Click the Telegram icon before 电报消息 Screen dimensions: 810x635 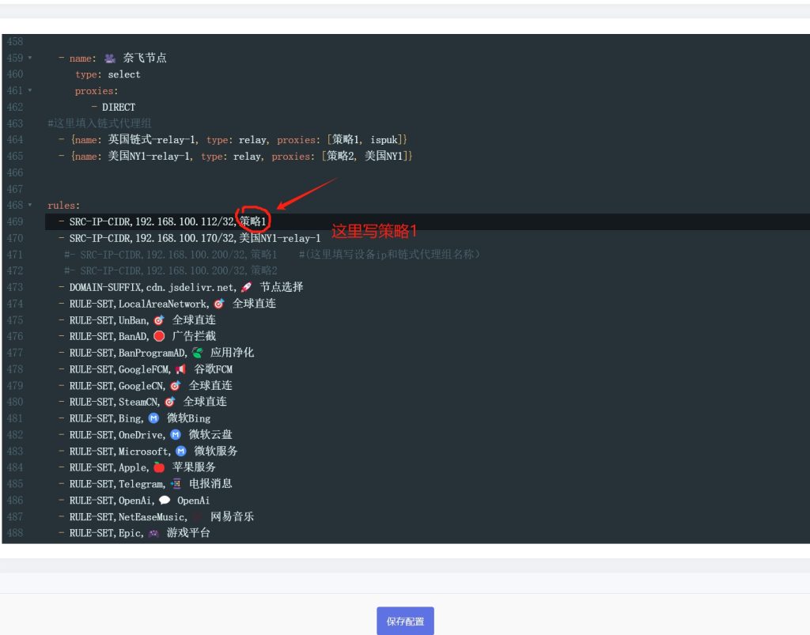tap(175, 484)
